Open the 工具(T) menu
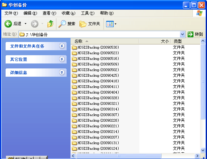Screen dimensions: 207x159 [88, 13]
